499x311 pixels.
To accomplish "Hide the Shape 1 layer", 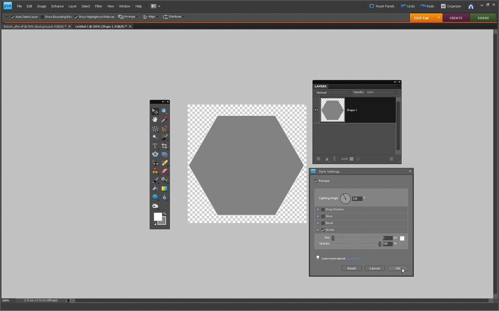I will point(316,110).
